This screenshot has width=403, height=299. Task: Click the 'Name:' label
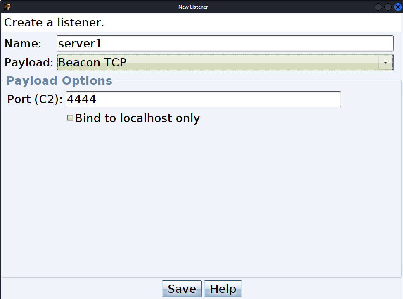pyautogui.click(x=23, y=44)
